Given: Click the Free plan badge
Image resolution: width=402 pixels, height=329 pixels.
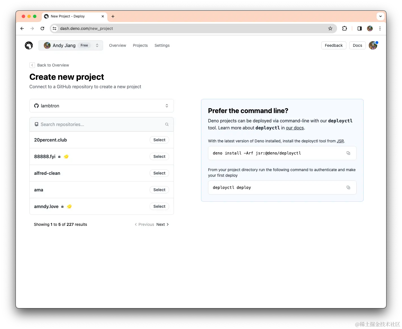Looking at the screenshot, I should (x=84, y=45).
